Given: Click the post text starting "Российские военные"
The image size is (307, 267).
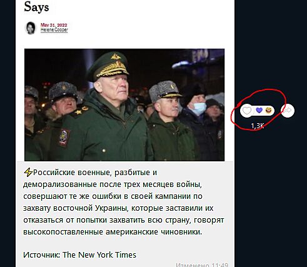Looking at the screenshot, I should [x=123, y=202].
